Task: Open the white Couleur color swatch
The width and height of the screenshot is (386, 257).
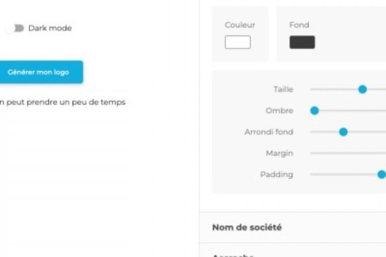Action: point(238,43)
